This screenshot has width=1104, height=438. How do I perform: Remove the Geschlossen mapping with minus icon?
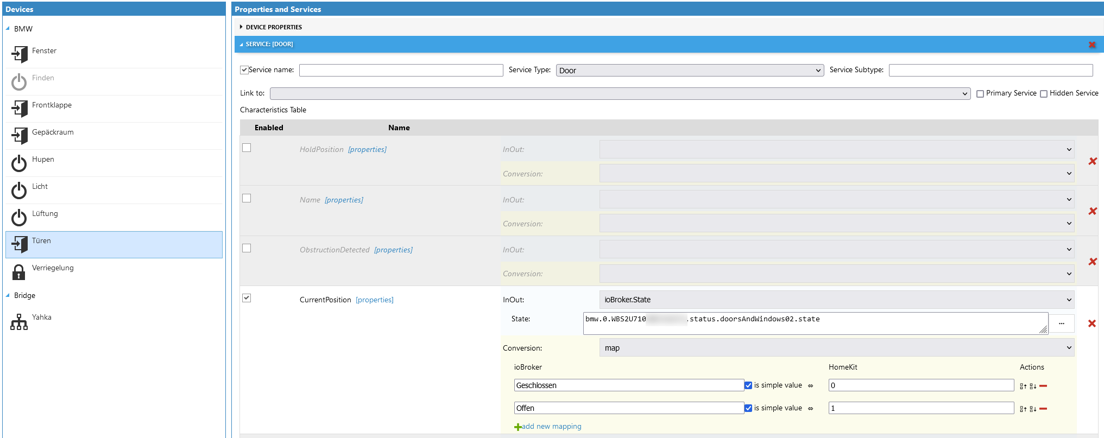[x=1043, y=386]
